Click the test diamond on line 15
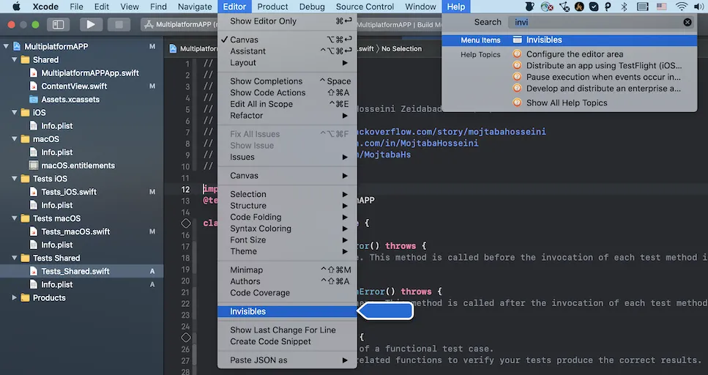This screenshot has height=375, width=708. click(186, 223)
